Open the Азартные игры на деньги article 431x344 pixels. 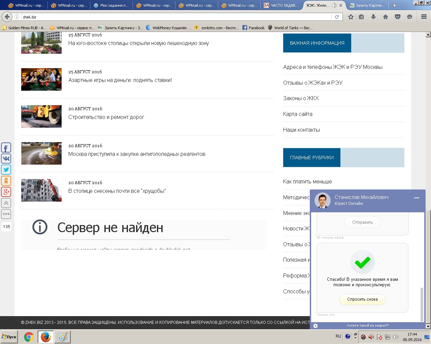coord(120,80)
